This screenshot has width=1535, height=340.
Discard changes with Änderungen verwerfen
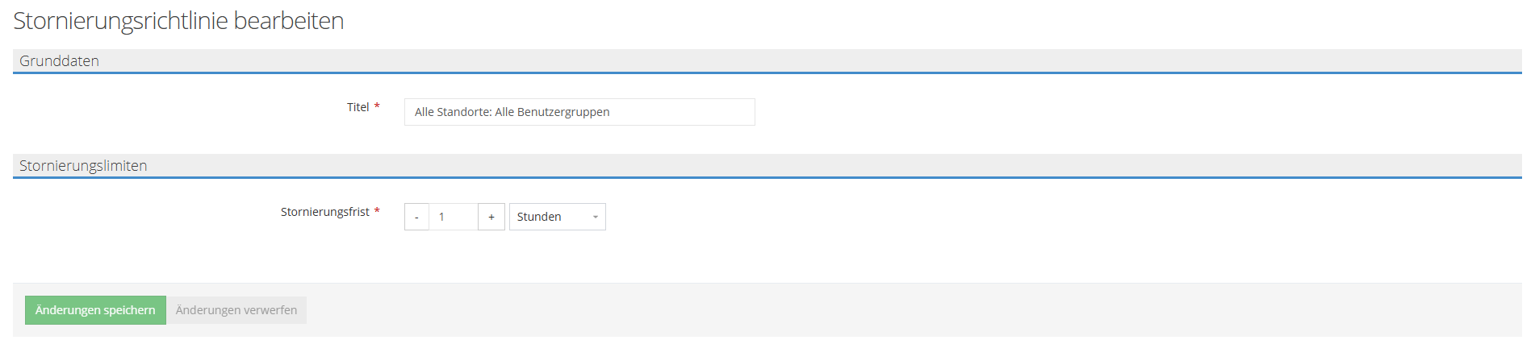236,310
